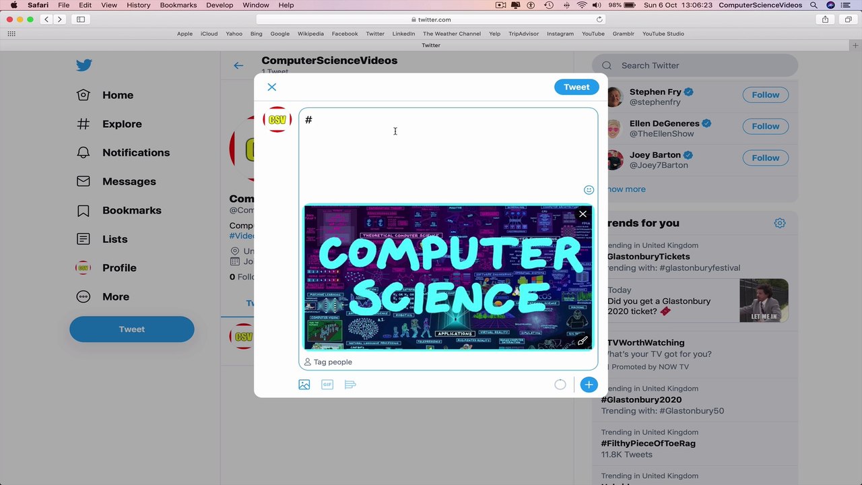Follow Ellen DeGeneres
This screenshot has width=862, height=485.
[766, 126]
